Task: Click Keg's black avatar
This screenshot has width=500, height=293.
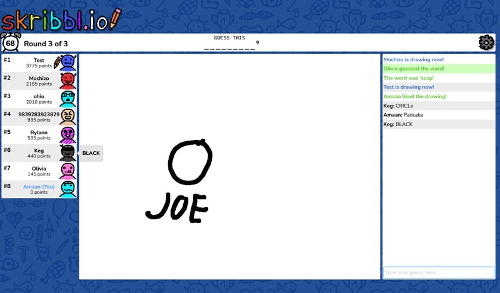Action: [x=68, y=153]
